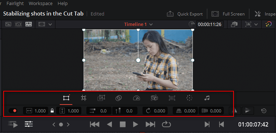Click the top-right corner transform handle

(x=193, y=30)
